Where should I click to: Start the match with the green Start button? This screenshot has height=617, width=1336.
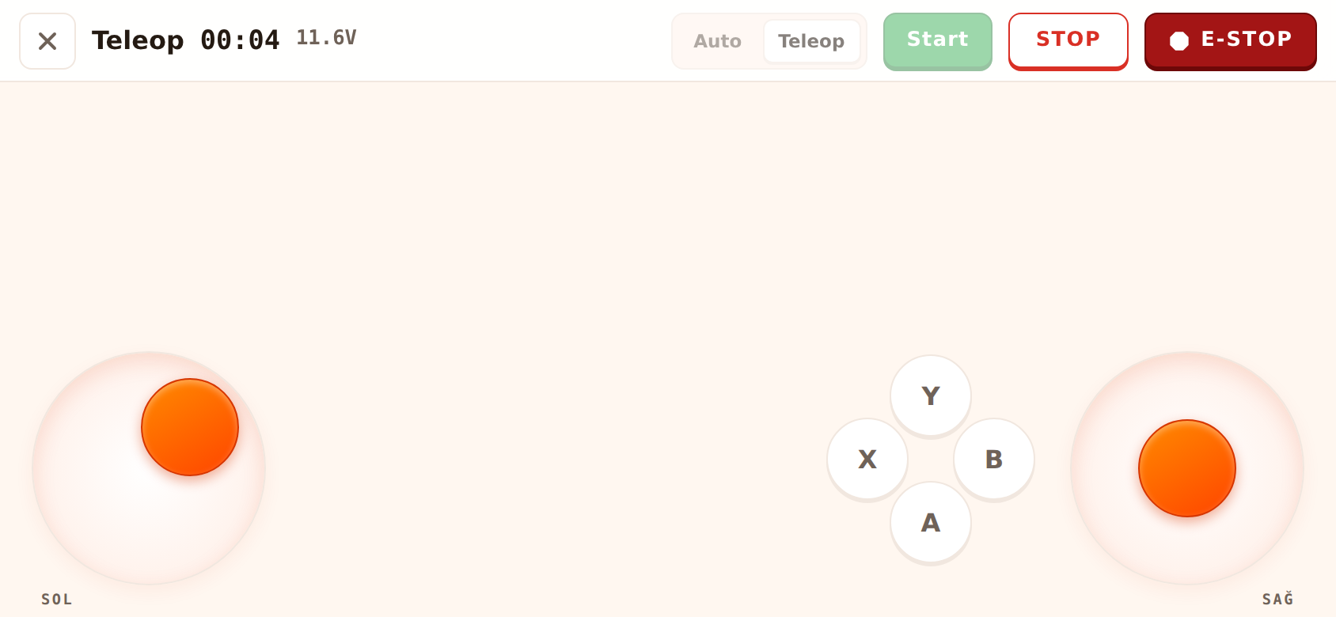coord(938,41)
